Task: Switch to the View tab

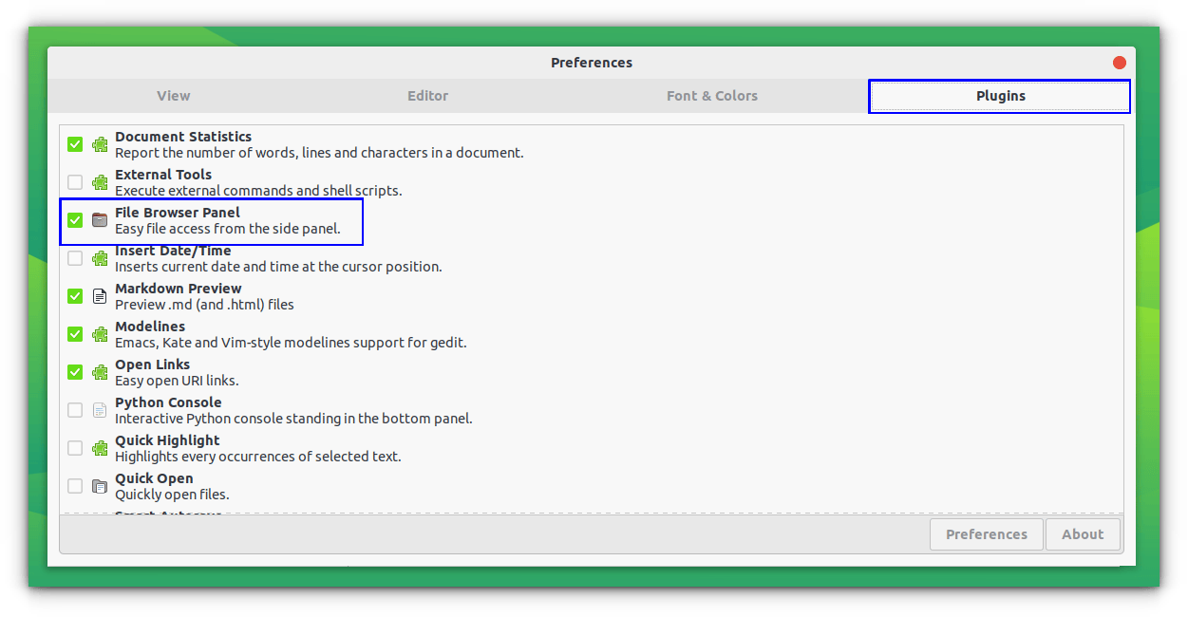Action: pos(173,96)
